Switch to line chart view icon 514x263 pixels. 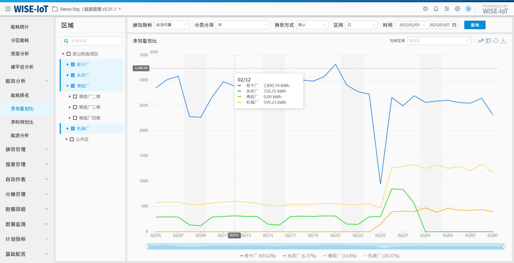pos(481,41)
